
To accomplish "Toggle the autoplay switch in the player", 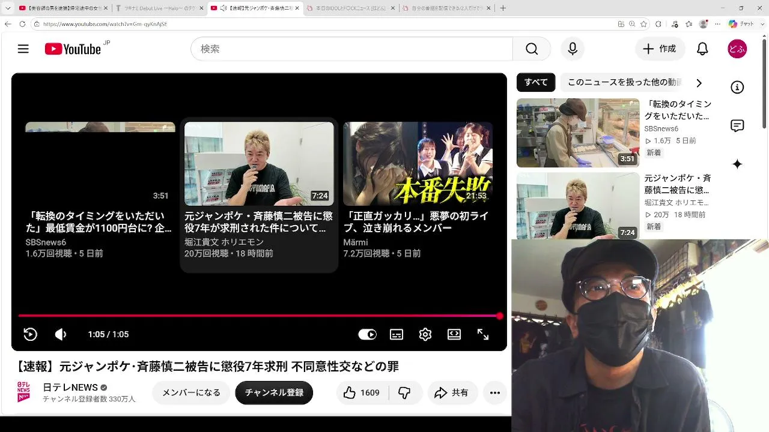I will (367, 334).
